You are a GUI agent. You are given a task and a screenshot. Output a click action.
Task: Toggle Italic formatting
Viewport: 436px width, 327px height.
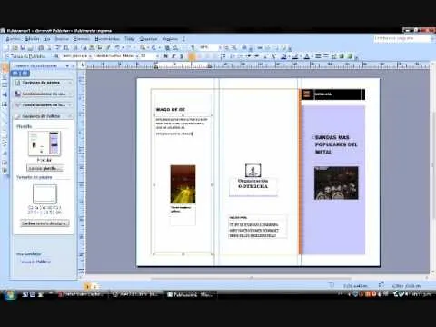(x=173, y=56)
